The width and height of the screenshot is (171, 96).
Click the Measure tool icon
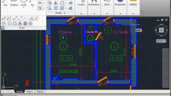tap(36, 18)
